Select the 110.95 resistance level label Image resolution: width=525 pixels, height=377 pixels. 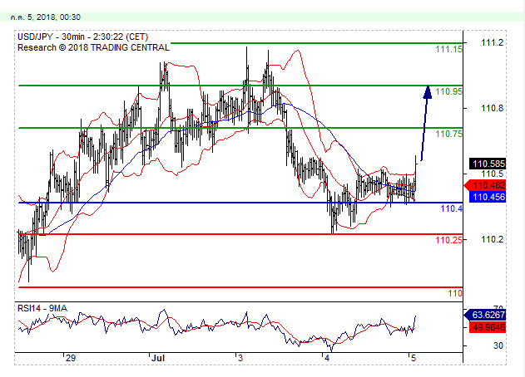(x=448, y=91)
